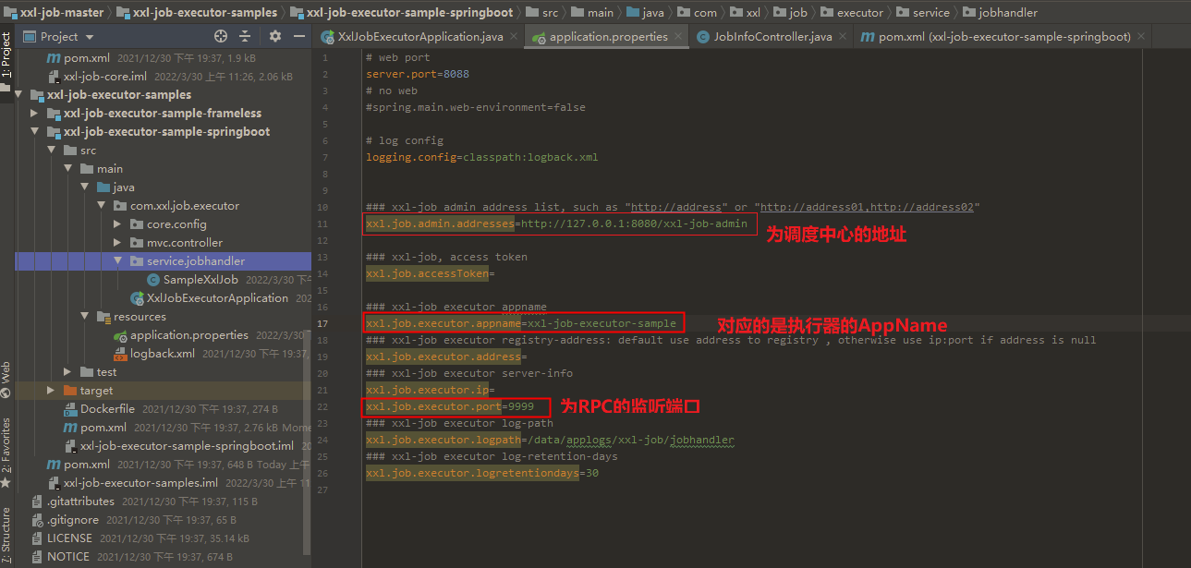
Task: Collapse the service.jobhandler package arrow
Action: pos(118,261)
